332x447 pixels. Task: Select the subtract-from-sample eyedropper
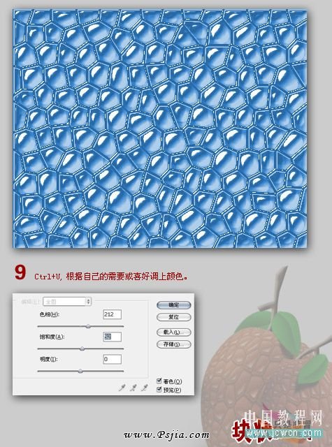pos(145,388)
